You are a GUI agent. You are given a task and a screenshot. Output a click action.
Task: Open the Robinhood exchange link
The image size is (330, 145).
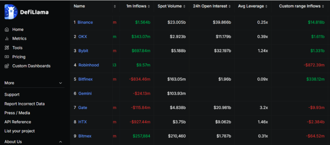pyautogui.click(x=89, y=65)
